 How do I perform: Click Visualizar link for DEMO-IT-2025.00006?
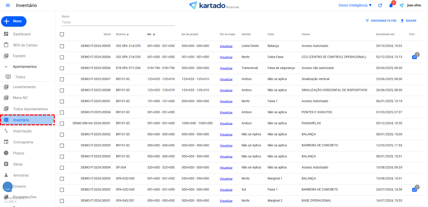tap(226, 68)
